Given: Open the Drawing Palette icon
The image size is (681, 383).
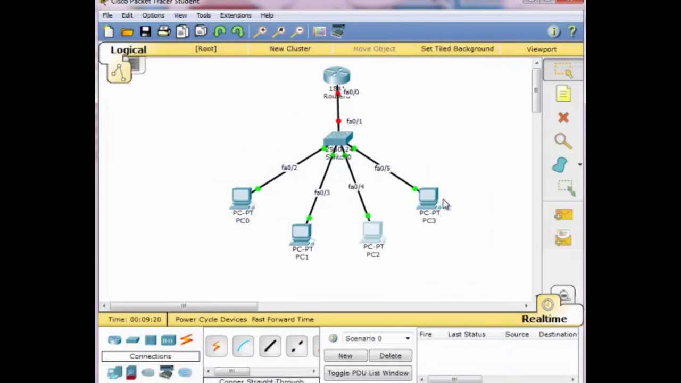Looking at the screenshot, I should click(319, 32).
